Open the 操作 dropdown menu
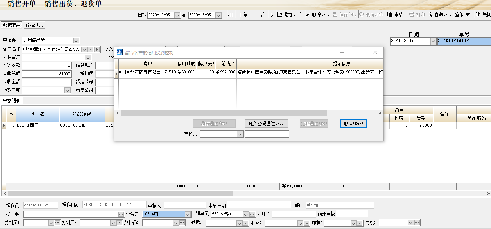The height and width of the screenshot is (229, 491). [462, 14]
